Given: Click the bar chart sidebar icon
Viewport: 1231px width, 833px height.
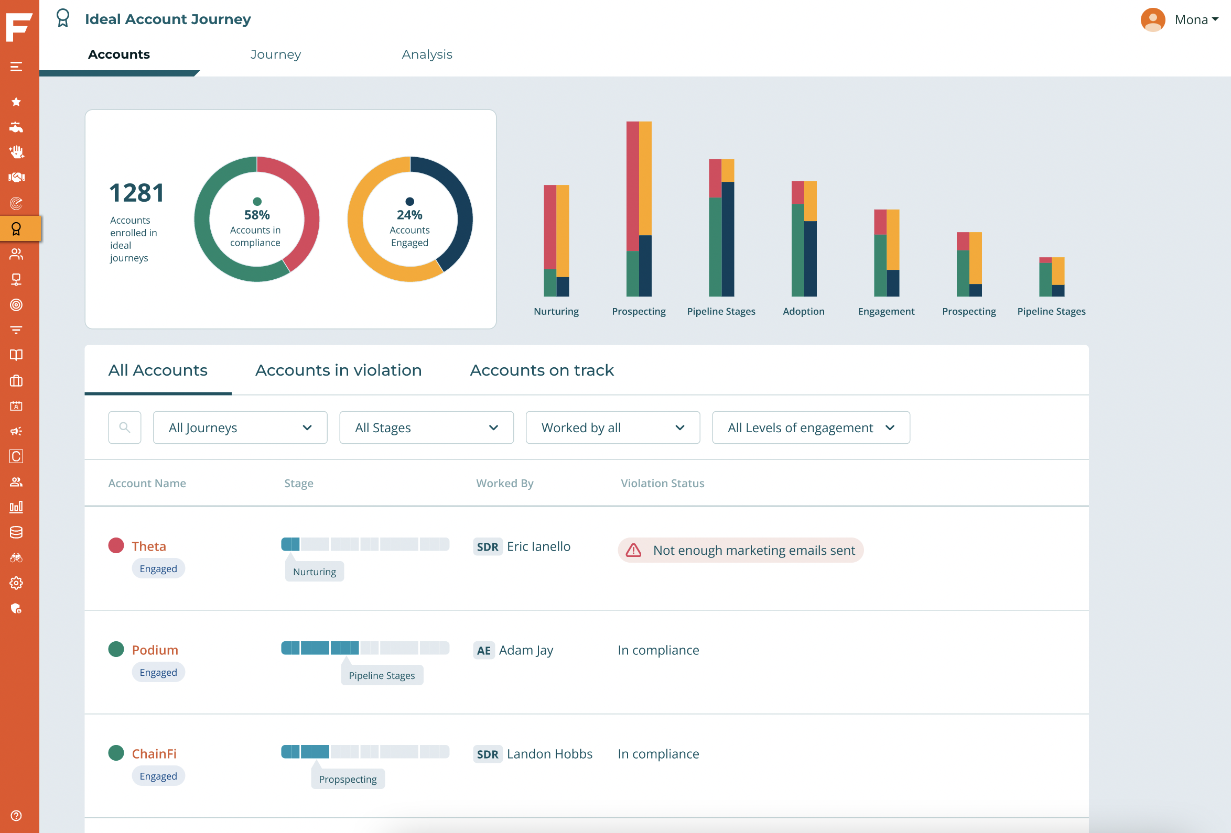Looking at the screenshot, I should click(x=16, y=507).
